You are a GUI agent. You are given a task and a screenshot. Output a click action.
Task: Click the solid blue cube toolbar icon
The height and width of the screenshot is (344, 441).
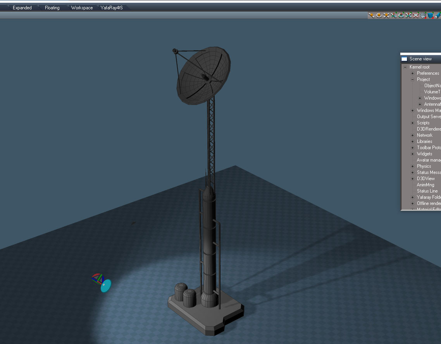pos(430,15)
